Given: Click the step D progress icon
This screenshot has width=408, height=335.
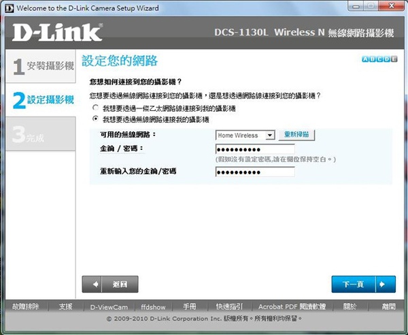Looking at the screenshot, I should [x=387, y=59].
